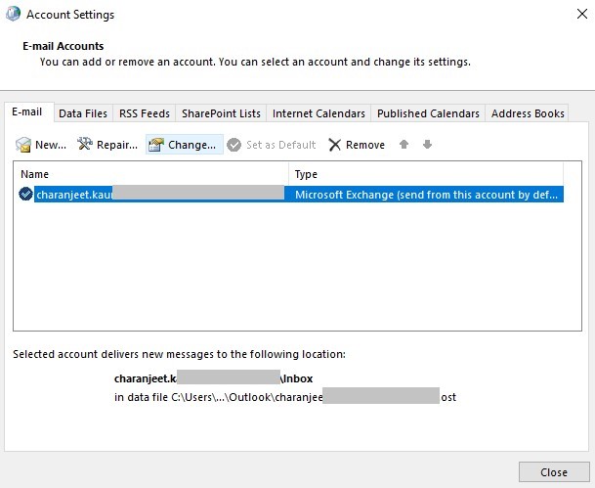Click the Account Settings title bar icon
595x488 pixels.
pyautogui.click(x=13, y=14)
